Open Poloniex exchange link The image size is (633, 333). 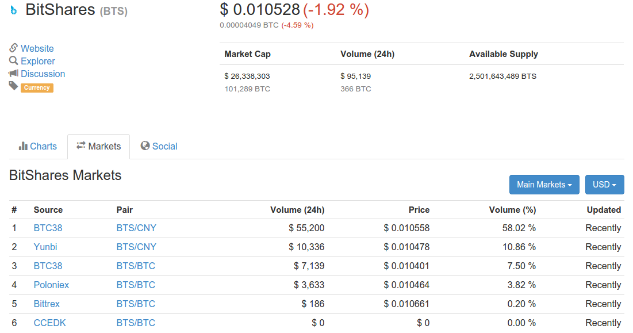pyautogui.click(x=51, y=285)
